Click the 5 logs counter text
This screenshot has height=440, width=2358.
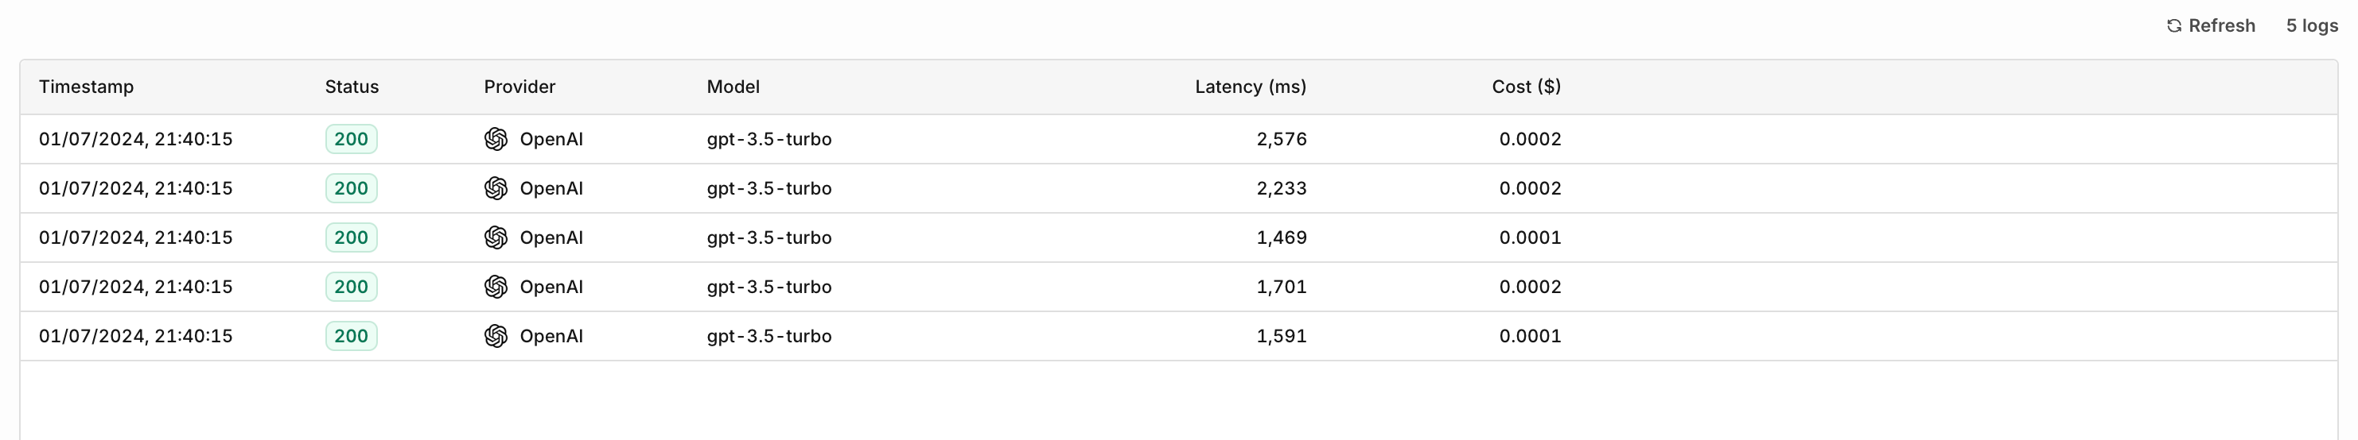pyautogui.click(x=2311, y=25)
